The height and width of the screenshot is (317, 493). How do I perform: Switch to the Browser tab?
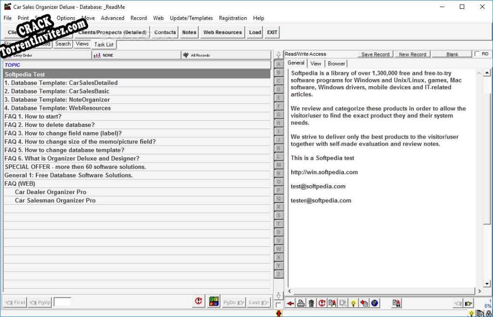tap(336, 63)
